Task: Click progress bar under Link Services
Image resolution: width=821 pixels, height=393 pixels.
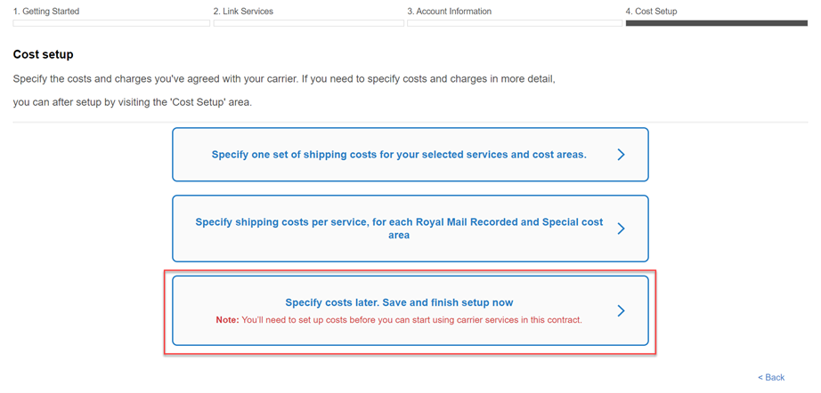Action: coord(309,23)
